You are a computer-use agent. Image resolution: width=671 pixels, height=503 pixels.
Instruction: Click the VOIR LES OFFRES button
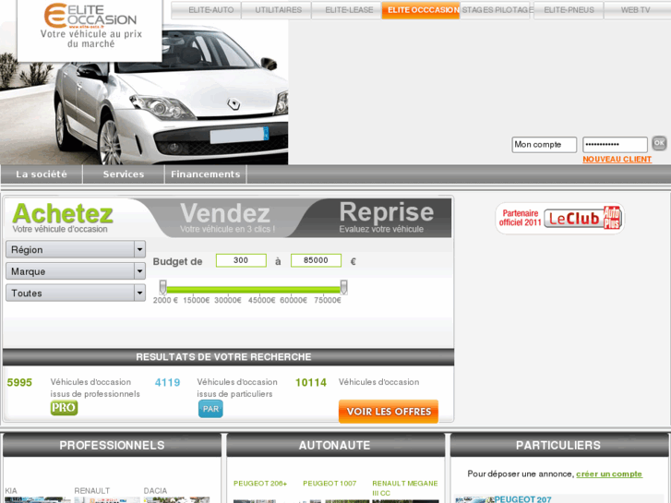coord(389,412)
